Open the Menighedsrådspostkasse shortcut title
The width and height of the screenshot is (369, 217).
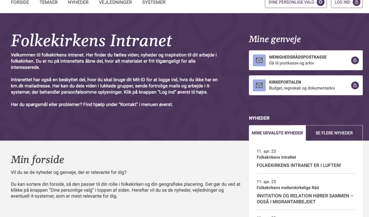298,57
